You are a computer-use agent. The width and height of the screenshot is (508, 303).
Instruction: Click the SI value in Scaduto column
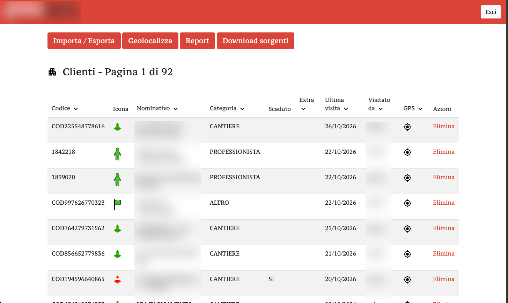click(x=271, y=279)
